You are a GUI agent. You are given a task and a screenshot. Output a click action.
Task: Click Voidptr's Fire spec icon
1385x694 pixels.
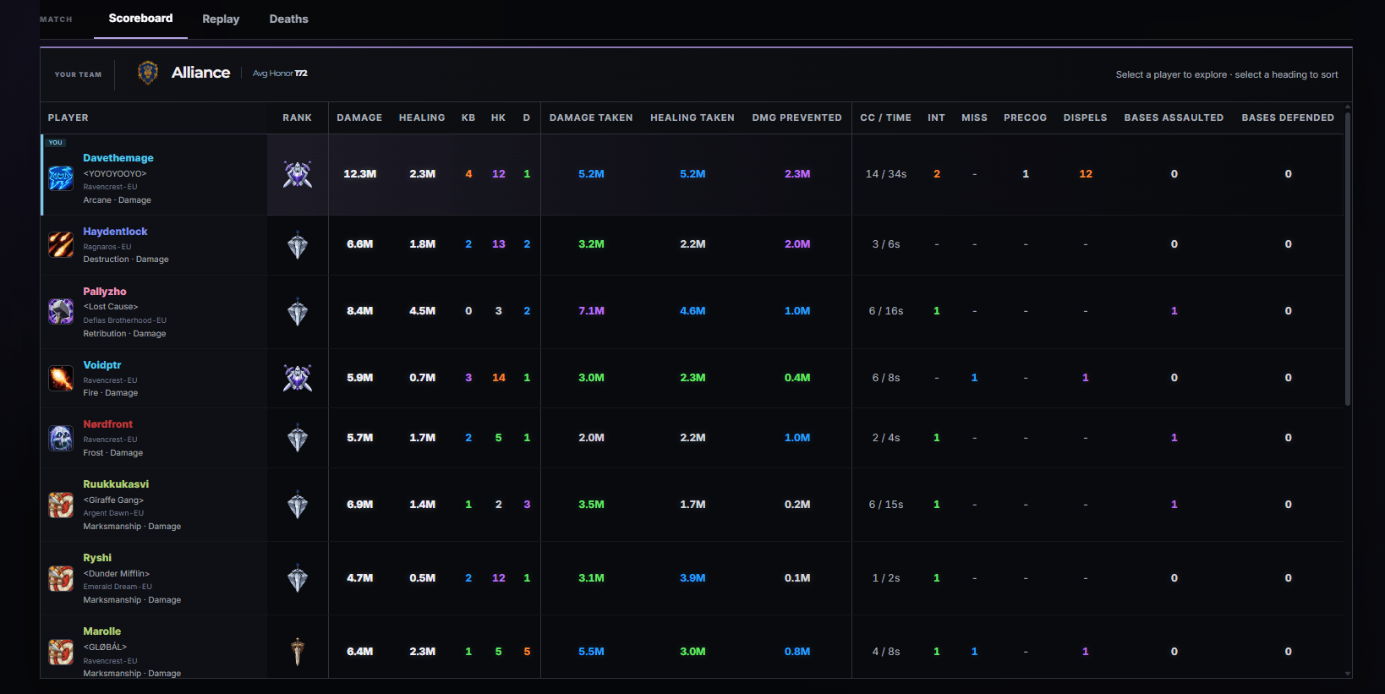click(x=61, y=378)
